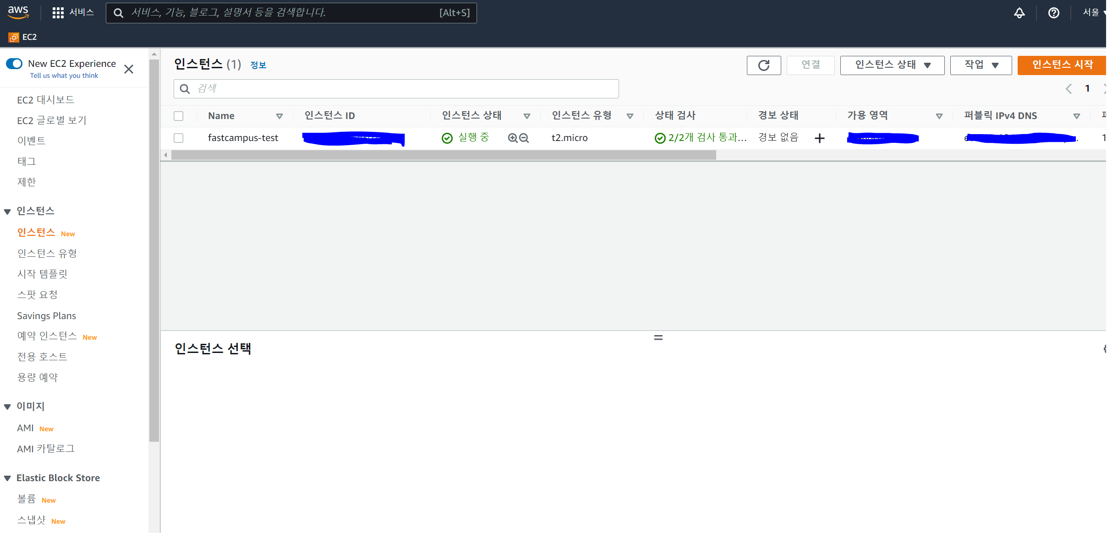Image resolution: width=1107 pixels, height=537 pixels.
Task: Open the services grid menu icon
Action: point(58,13)
